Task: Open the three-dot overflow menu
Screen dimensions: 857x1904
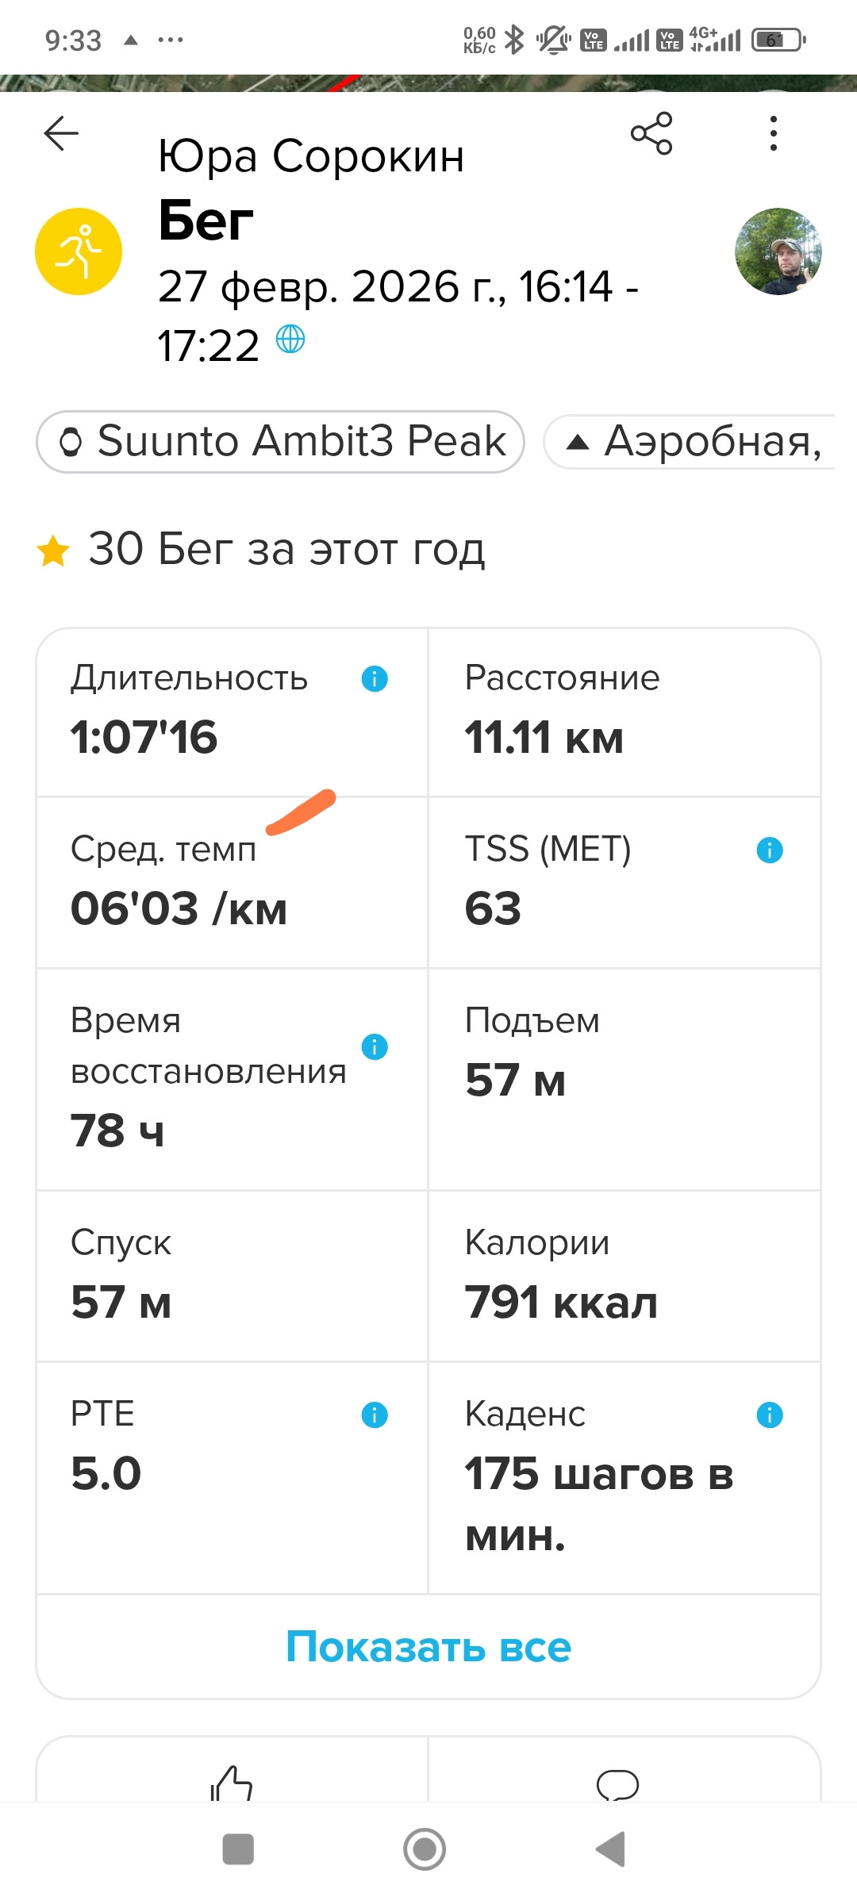Action: [773, 132]
